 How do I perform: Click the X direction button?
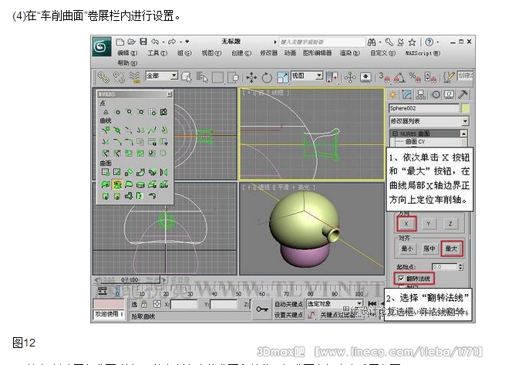(406, 224)
